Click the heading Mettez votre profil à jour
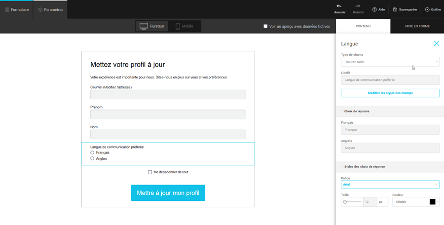This screenshot has width=444, height=225. 127,65
